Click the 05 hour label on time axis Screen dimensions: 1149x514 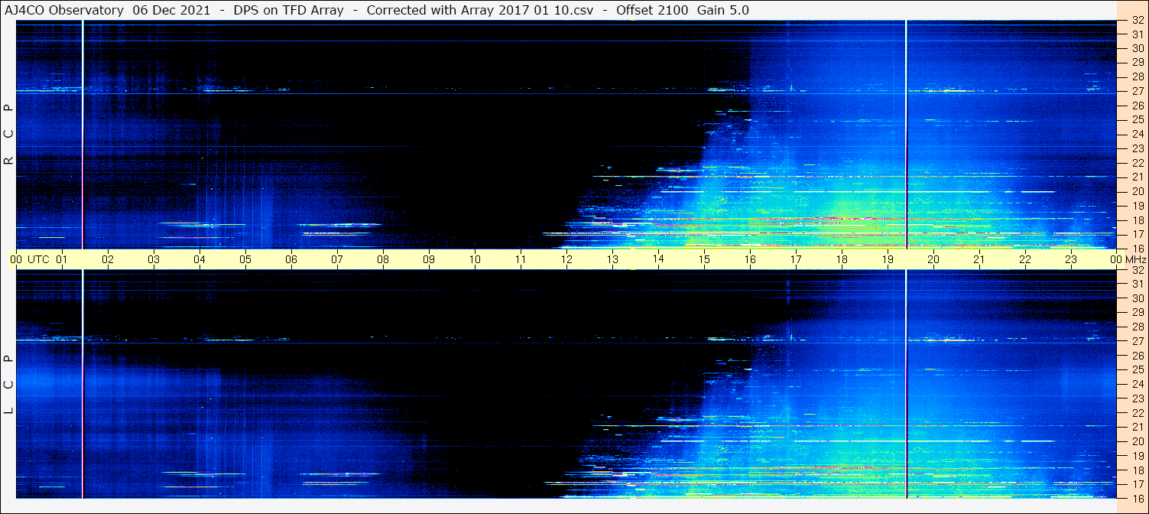tap(245, 260)
